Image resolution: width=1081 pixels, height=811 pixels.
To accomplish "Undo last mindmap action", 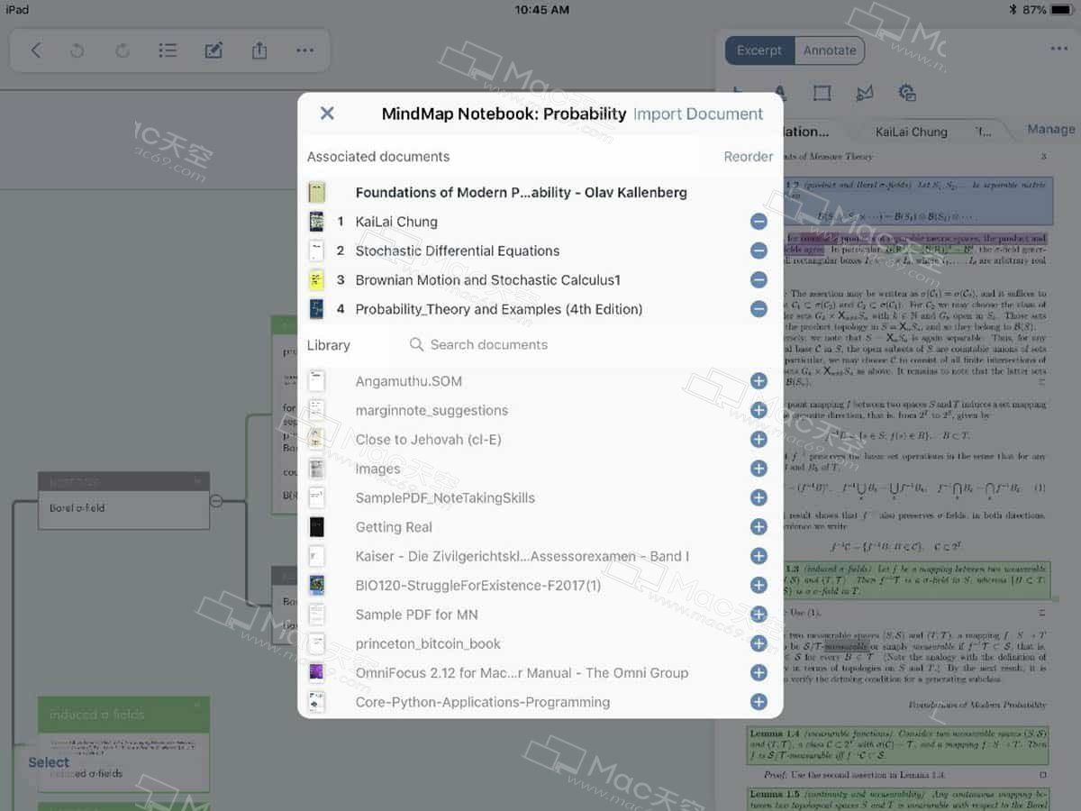I will [77, 50].
